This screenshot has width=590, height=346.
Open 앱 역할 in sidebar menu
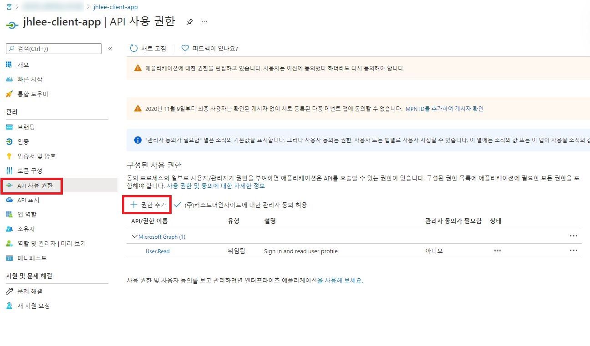point(27,214)
